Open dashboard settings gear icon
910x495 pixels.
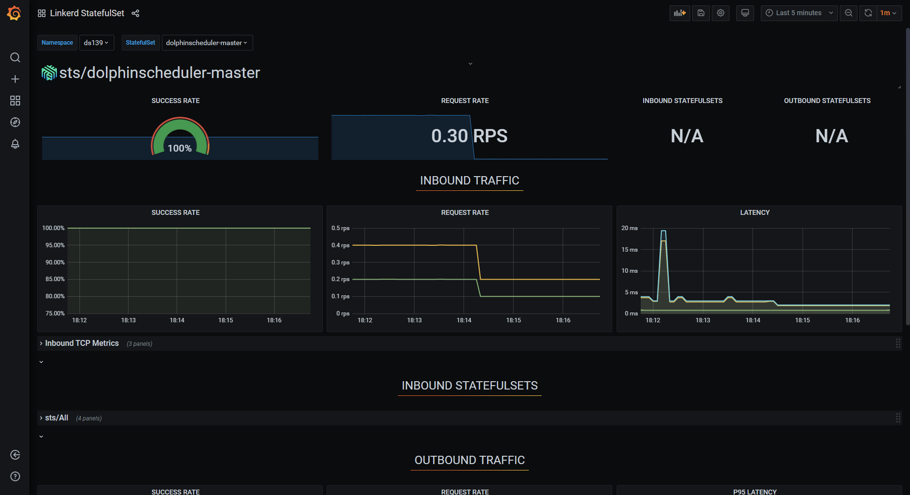point(721,13)
